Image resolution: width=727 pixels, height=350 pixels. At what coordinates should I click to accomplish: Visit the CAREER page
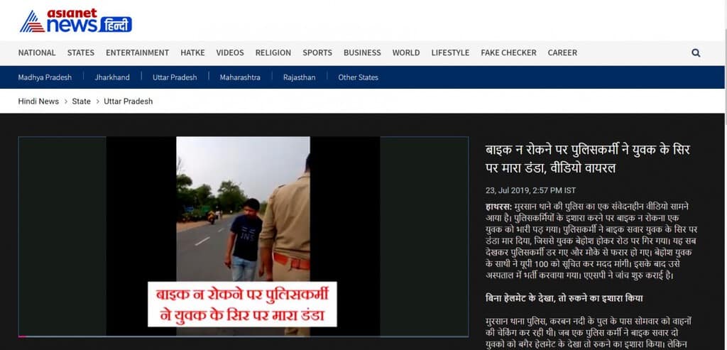pyautogui.click(x=562, y=53)
